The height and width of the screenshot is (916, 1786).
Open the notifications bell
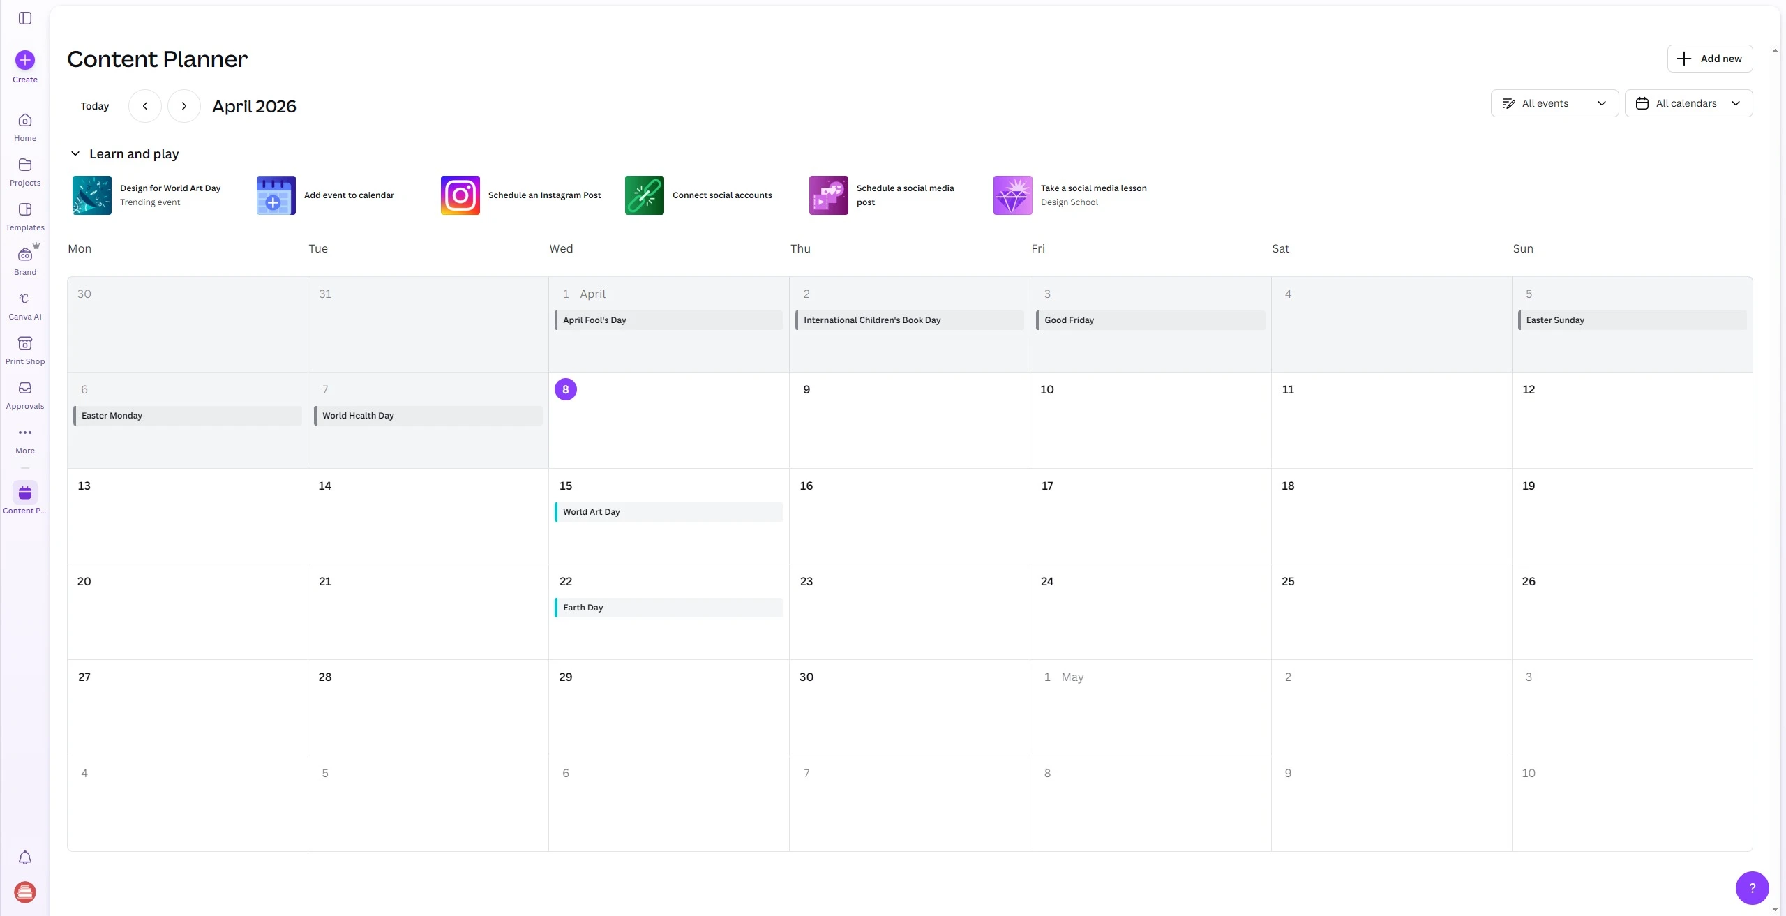point(25,857)
